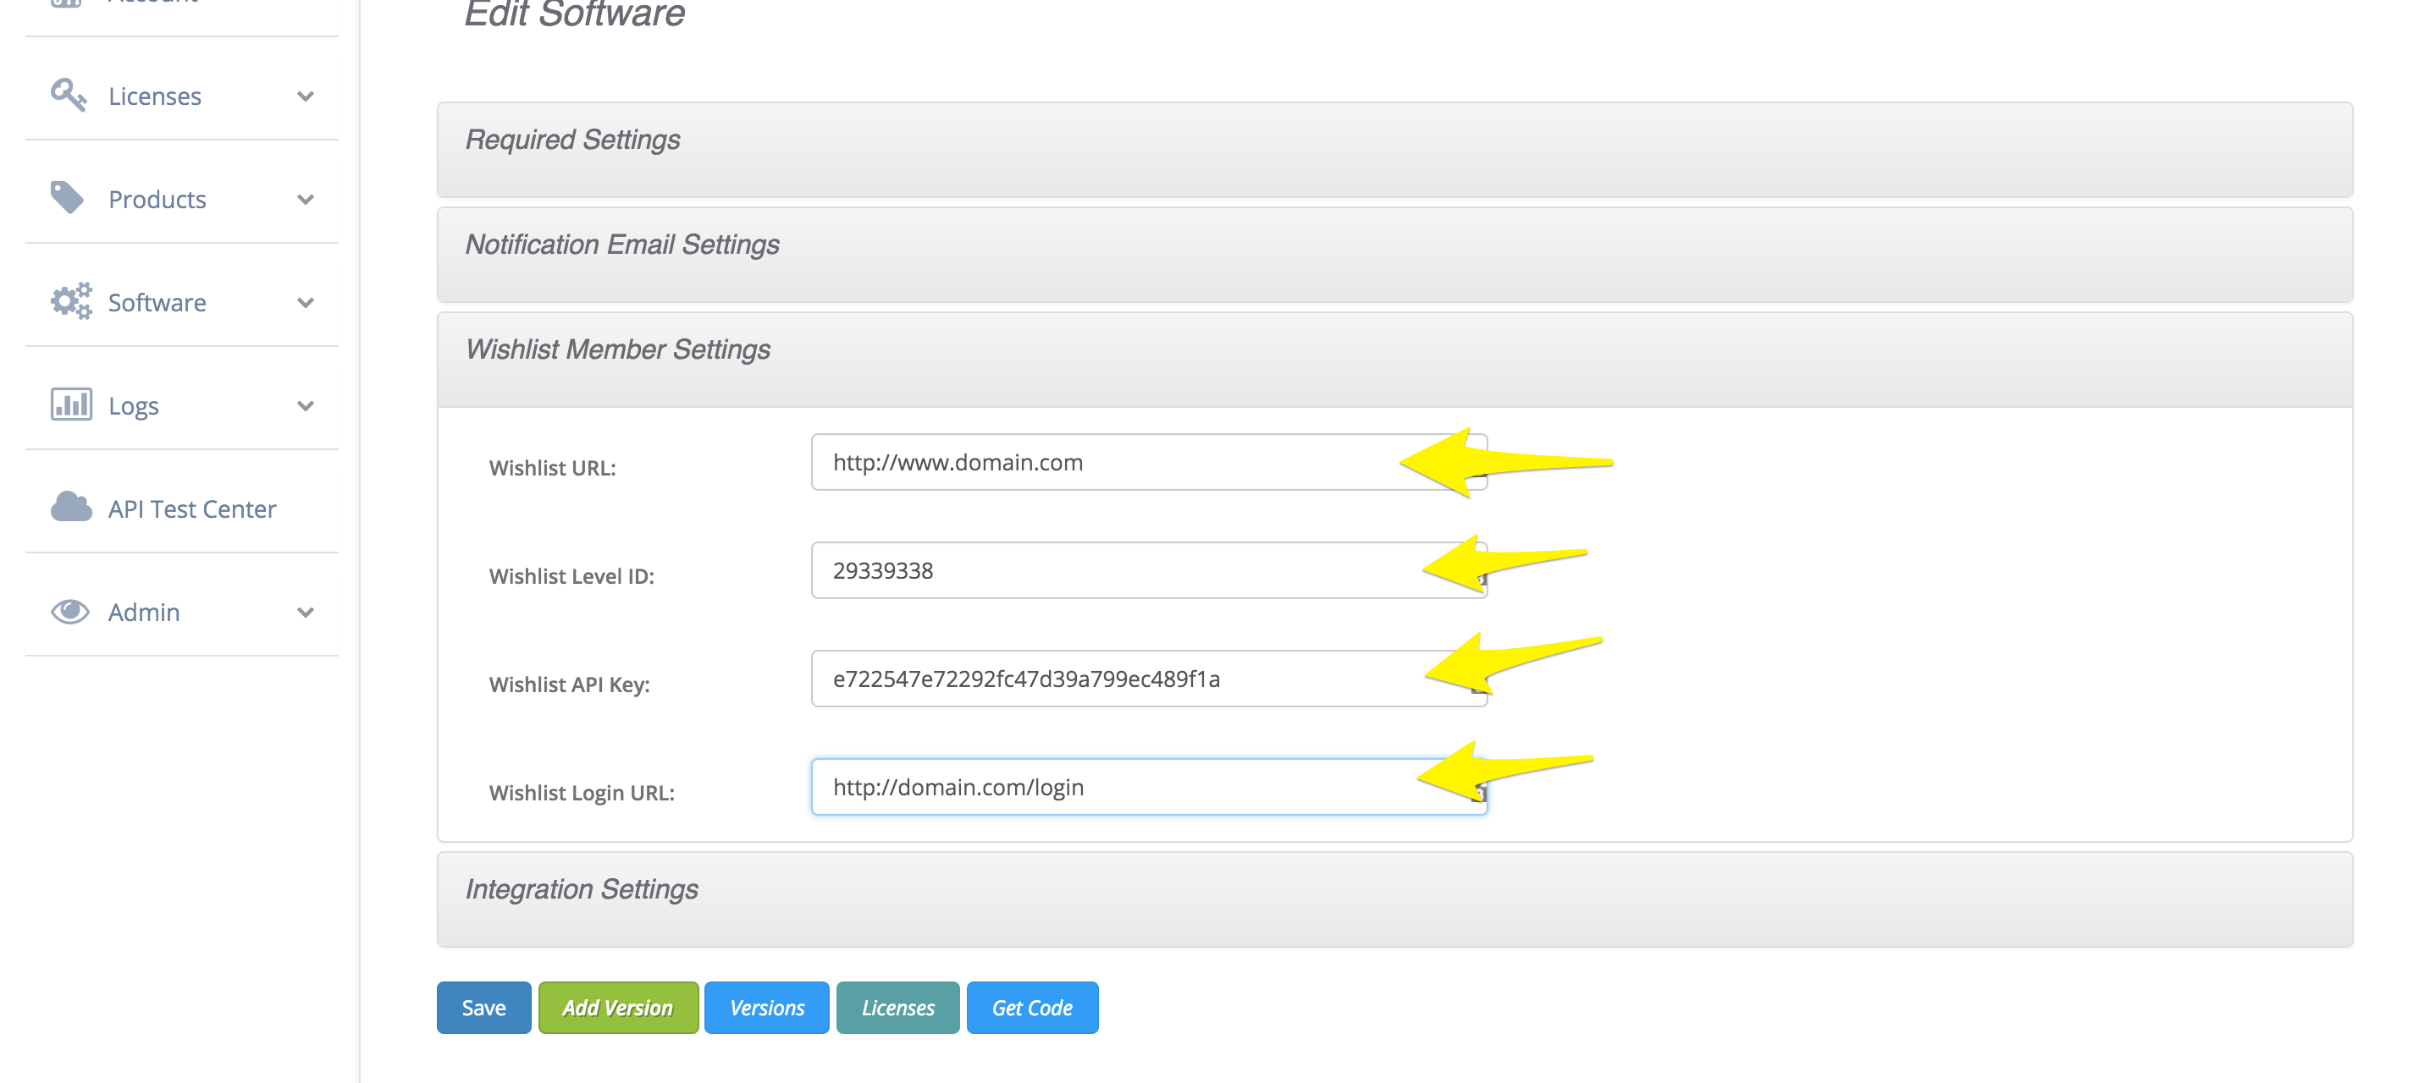The image size is (2418, 1083).
Task: Collapse the Wishlist Member Settings section
Action: (x=1395, y=360)
